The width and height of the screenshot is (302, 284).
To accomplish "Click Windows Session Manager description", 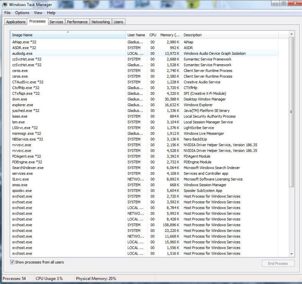I will point(205,185).
